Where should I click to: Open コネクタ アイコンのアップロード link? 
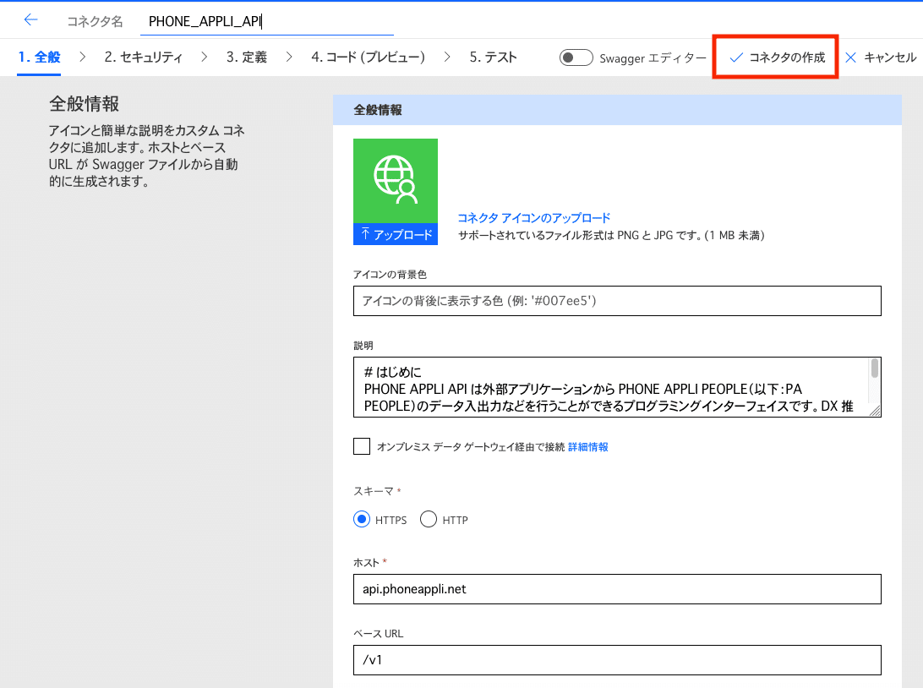coord(534,218)
